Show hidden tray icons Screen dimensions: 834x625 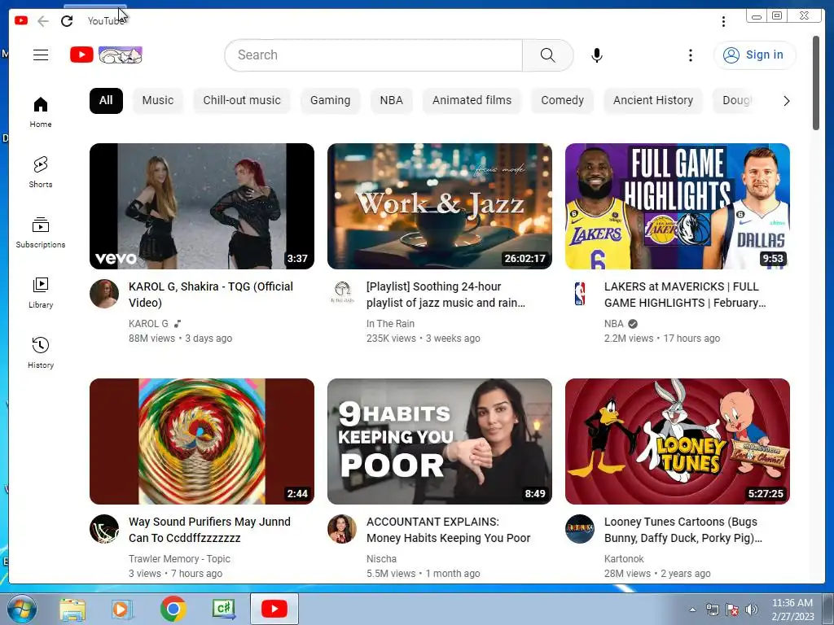(692, 610)
